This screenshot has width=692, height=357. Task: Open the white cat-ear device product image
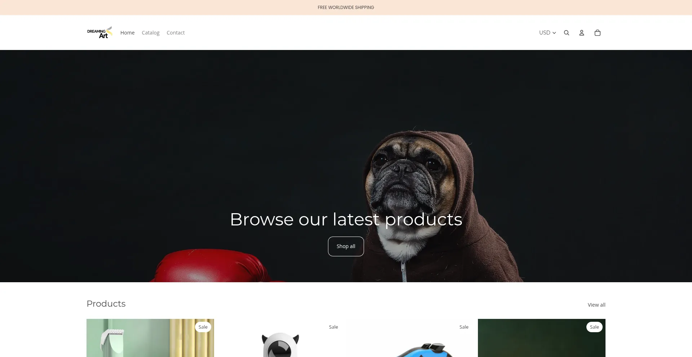[281, 338]
